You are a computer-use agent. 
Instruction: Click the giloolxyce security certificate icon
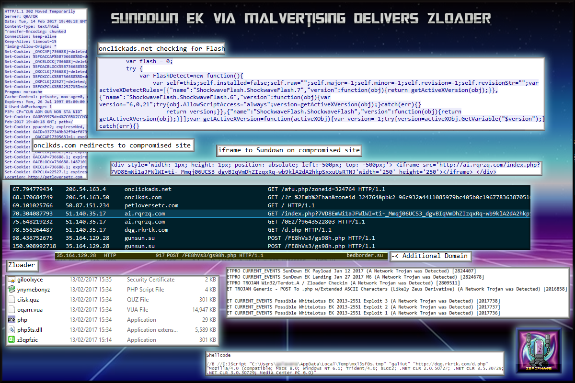click(x=12, y=280)
